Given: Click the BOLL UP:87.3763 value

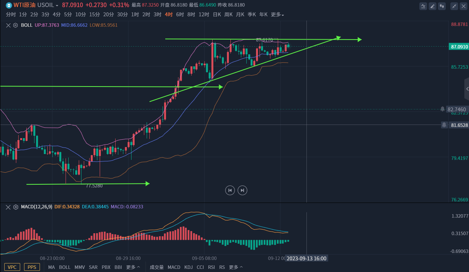Looking at the screenshot, I should click(47, 25).
